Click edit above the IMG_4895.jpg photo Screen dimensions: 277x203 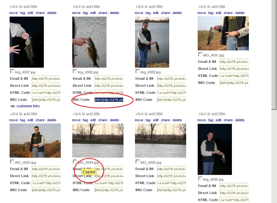click(156, 120)
